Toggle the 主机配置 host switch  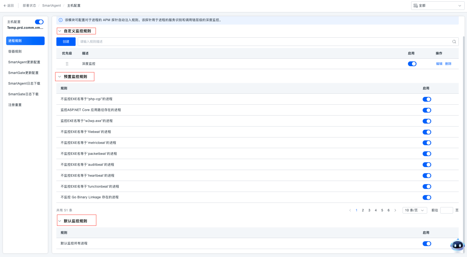pyautogui.click(x=39, y=22)
